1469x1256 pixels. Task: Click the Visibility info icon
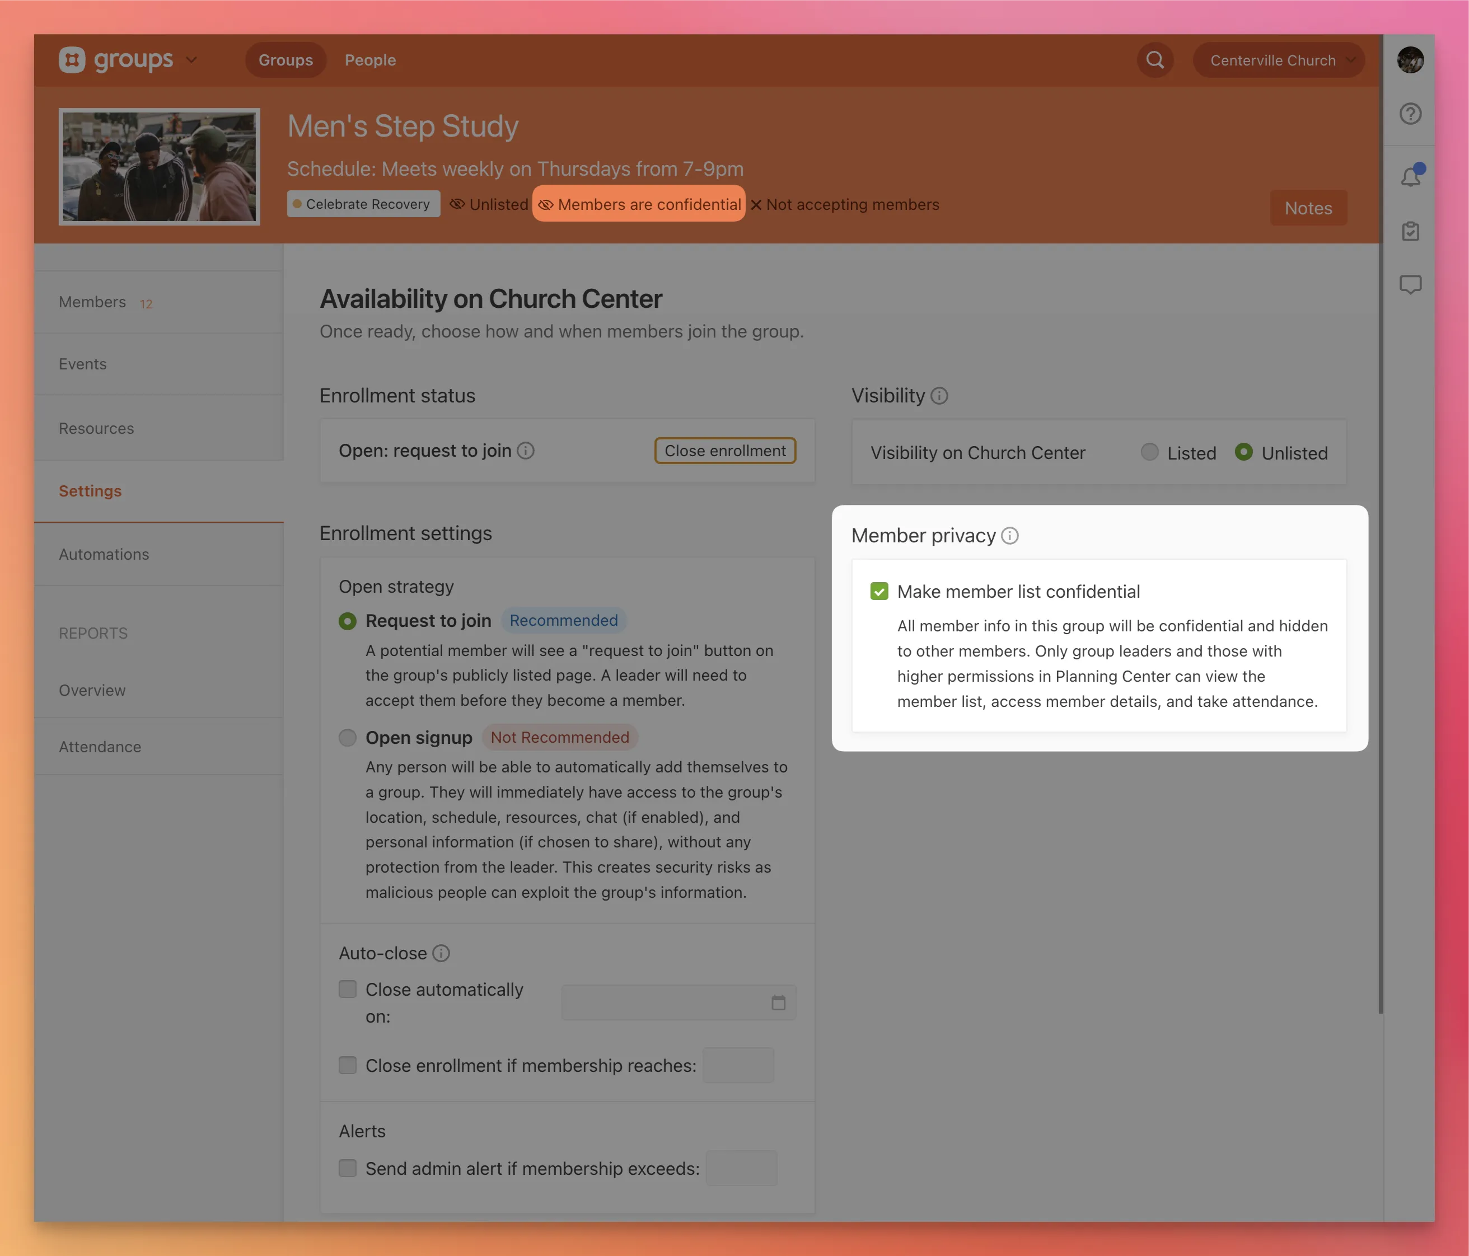pos(939,396)
